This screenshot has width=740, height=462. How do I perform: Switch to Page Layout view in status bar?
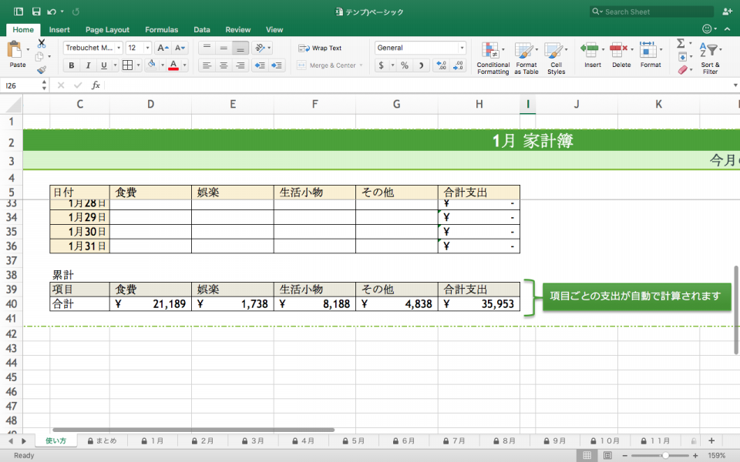point(608,455)
